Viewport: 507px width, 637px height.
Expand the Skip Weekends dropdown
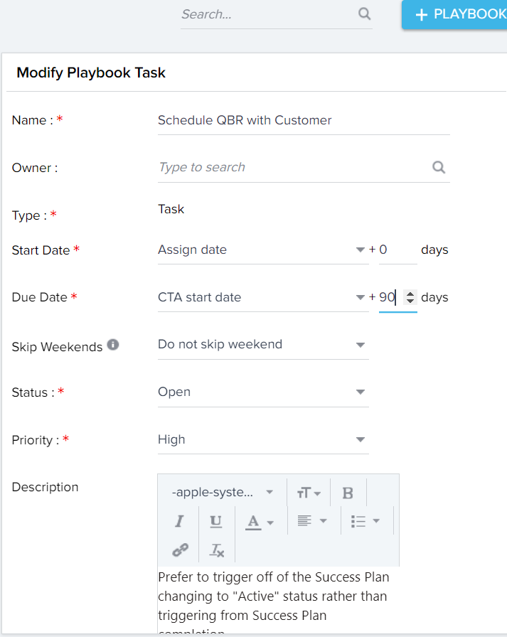263,345
